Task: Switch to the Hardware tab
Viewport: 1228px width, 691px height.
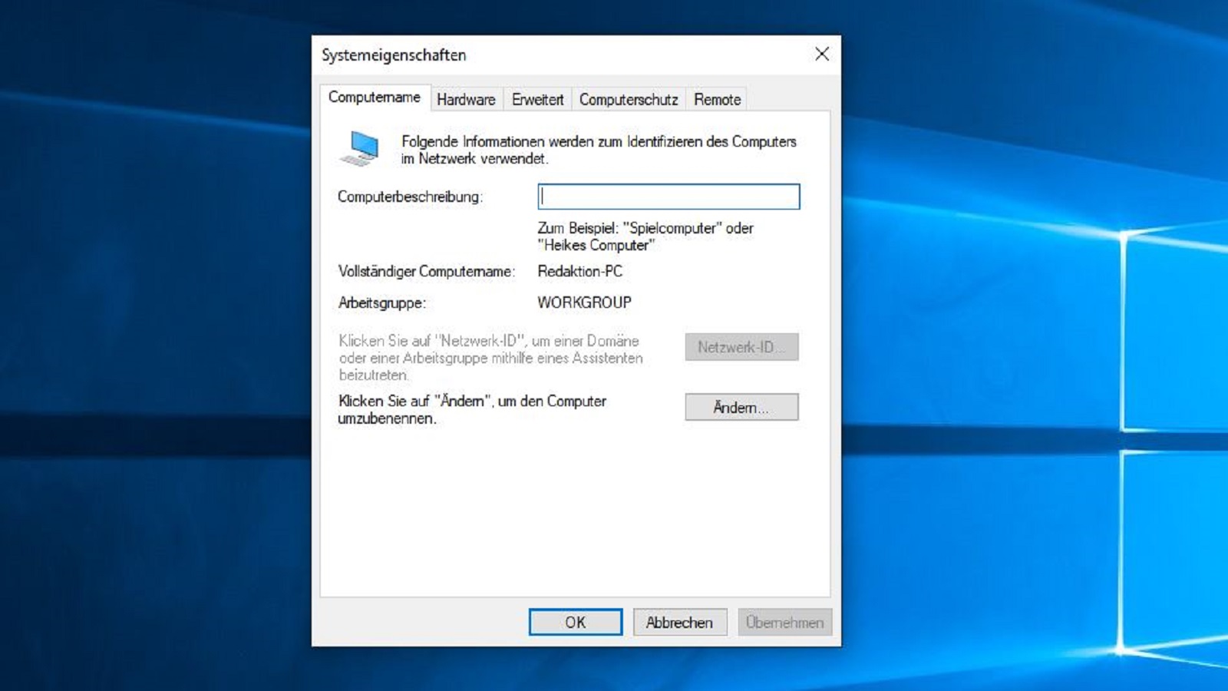Action: 465,99
